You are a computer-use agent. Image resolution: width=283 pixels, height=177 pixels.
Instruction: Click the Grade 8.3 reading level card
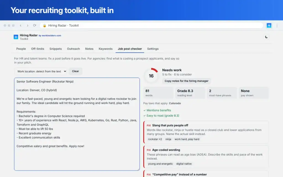click(x=190, y=93)
